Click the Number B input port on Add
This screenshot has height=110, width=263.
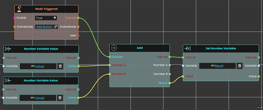click(110, 74)
